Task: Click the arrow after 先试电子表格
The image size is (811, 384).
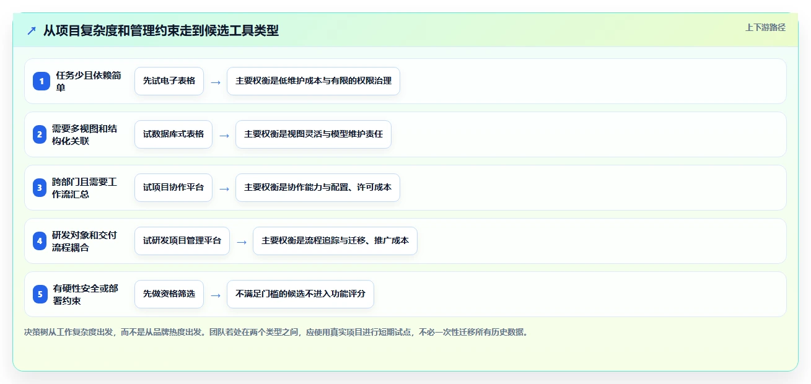Action: coord(216,82)
